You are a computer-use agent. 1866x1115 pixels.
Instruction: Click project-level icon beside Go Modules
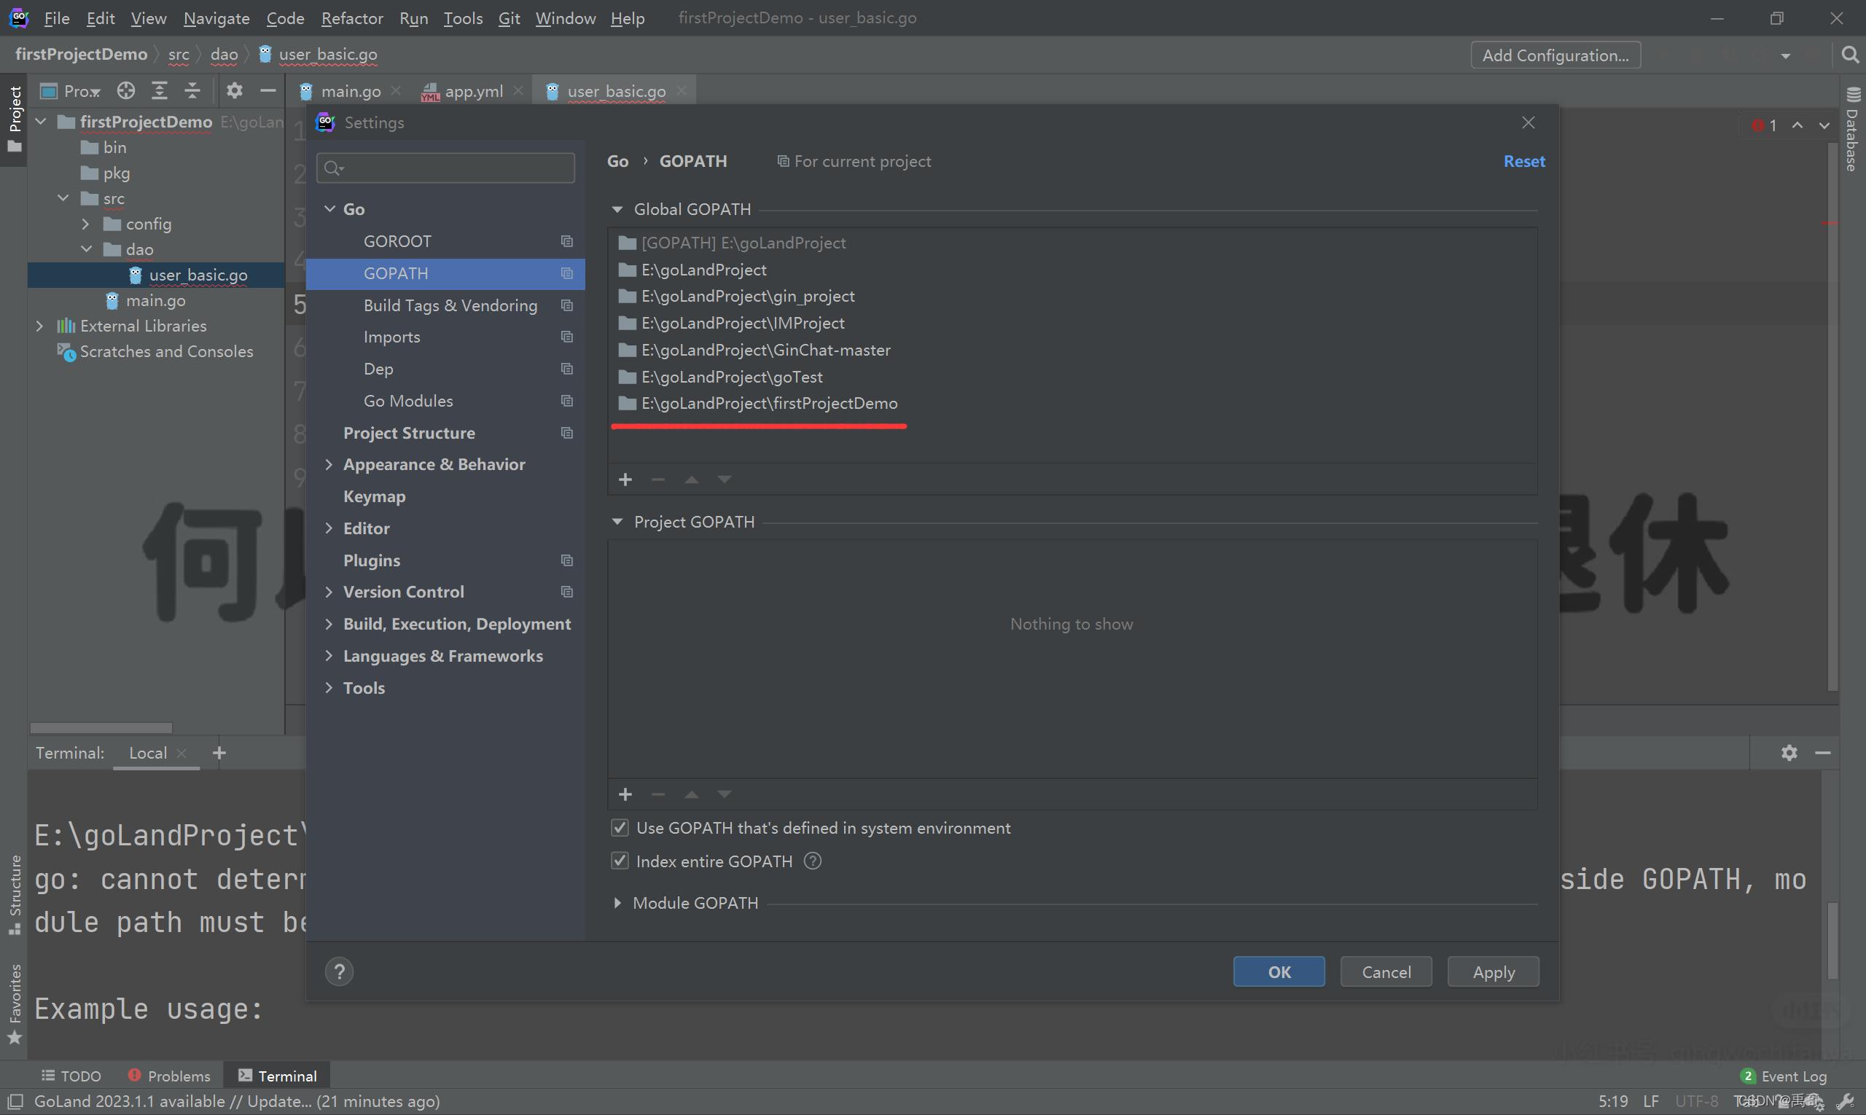click(566, 402)
